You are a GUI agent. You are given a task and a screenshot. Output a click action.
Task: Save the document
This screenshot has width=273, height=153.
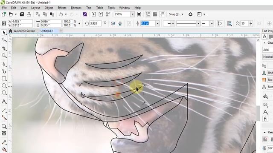[22, 14]
